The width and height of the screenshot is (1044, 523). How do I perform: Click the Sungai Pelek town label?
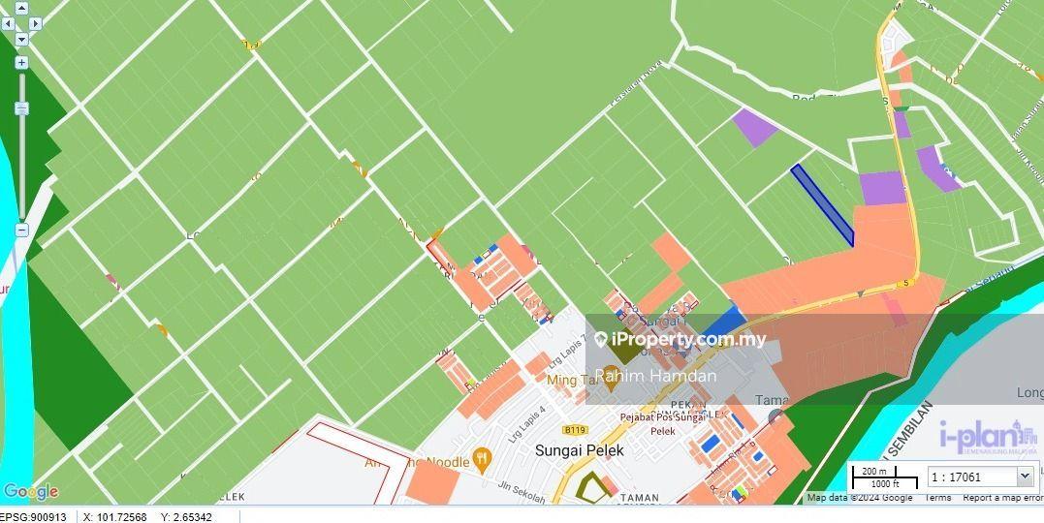tap(580, 450)
